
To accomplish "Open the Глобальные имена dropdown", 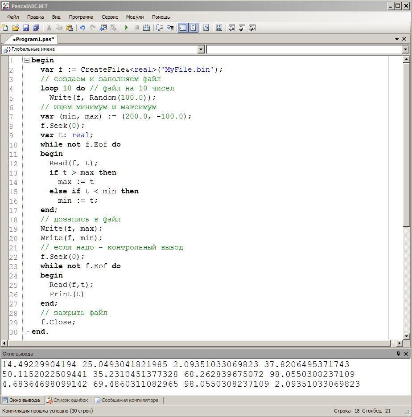I will tap(201, 49).
